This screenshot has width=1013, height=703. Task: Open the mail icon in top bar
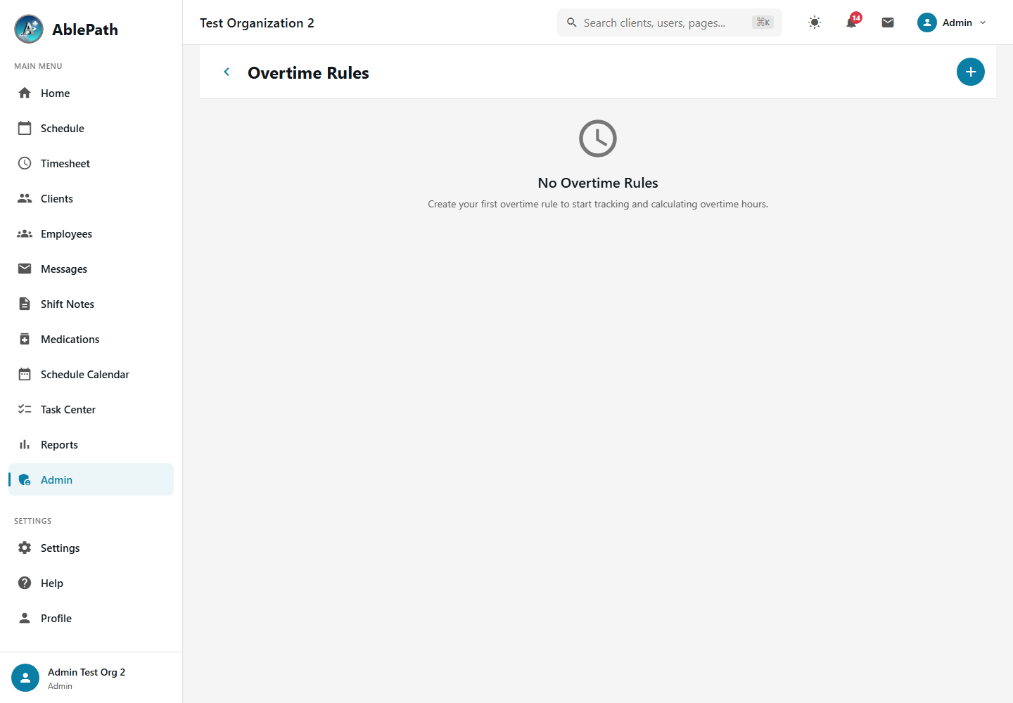coord(888,22)
